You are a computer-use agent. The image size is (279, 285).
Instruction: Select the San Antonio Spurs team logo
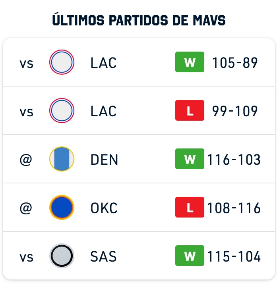tap(62, 256)
